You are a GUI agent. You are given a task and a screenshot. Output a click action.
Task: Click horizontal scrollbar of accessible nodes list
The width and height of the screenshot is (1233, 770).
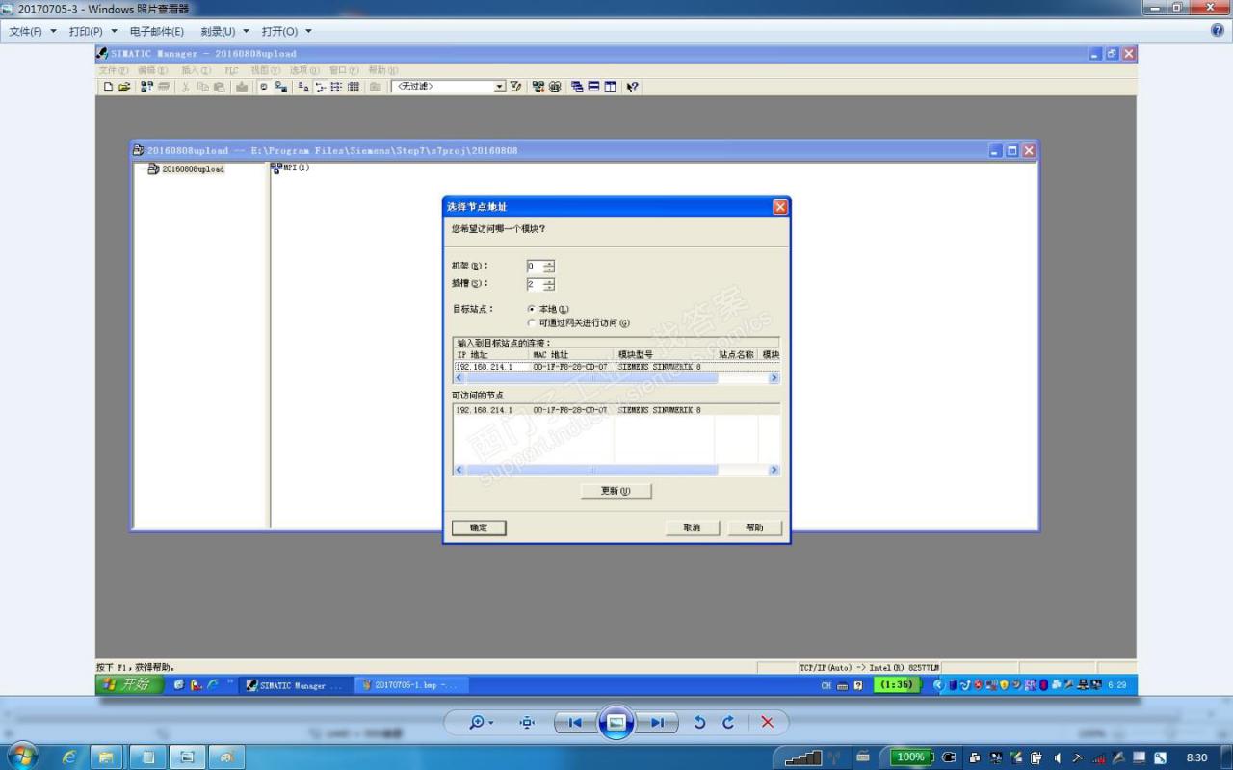tap(616, 470)
